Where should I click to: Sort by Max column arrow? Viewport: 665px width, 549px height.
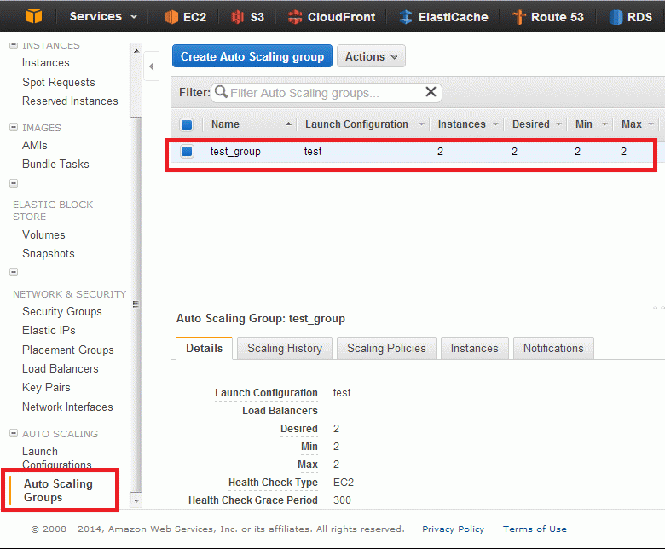coord(651,124)
